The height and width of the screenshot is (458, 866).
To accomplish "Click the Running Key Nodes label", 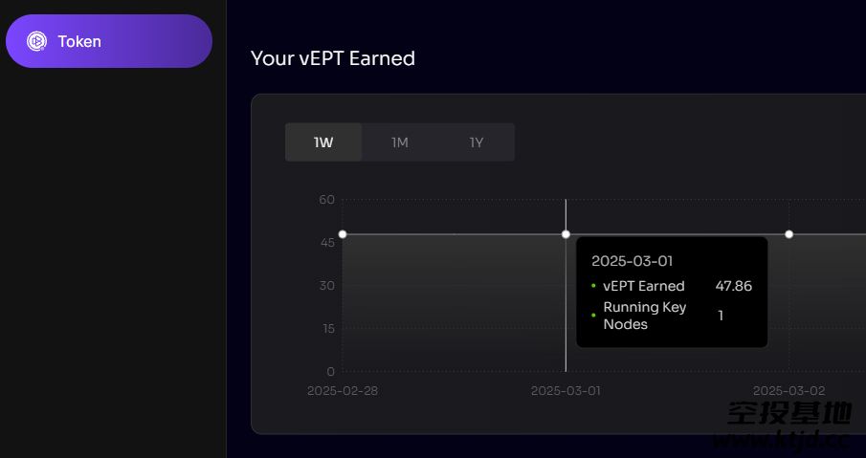I will tap(645, 316).
